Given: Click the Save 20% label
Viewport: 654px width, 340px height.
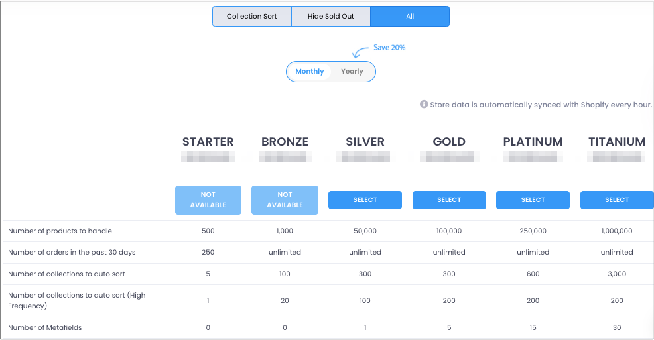Looking at the screenshot, I should tap(389, 48).
